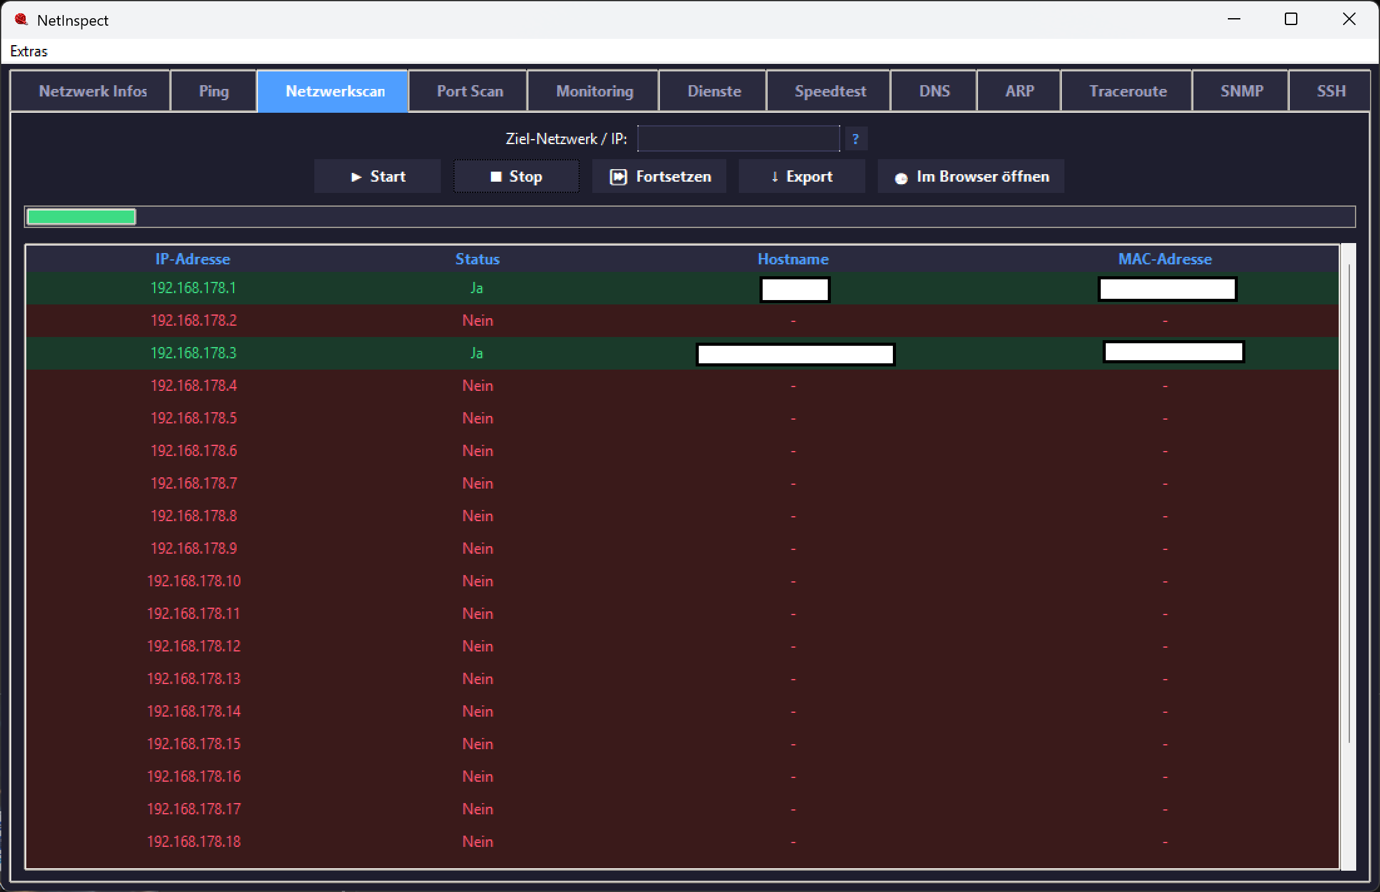Click Im Browser öffnen button
The width and height of the screenshot is (1380, 892).
971,177
